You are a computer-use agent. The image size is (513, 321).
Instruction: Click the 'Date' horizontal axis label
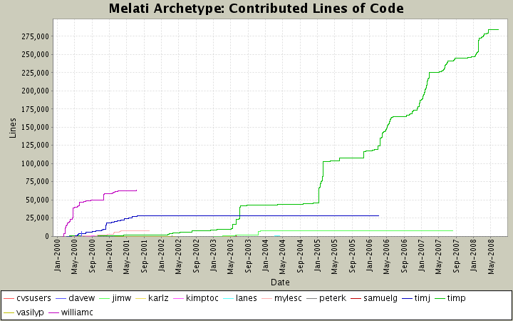tap(280, 282)
